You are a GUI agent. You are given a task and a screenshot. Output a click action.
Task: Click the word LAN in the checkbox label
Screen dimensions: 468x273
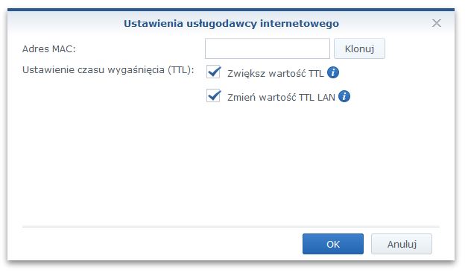point(326,98)
